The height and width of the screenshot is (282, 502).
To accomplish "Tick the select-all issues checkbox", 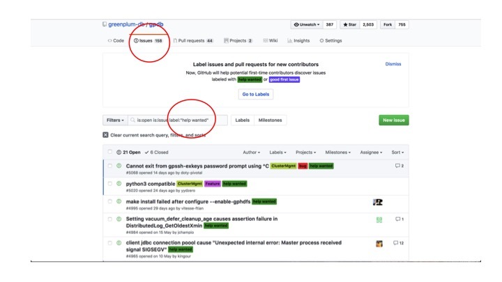I will point(110,152).
